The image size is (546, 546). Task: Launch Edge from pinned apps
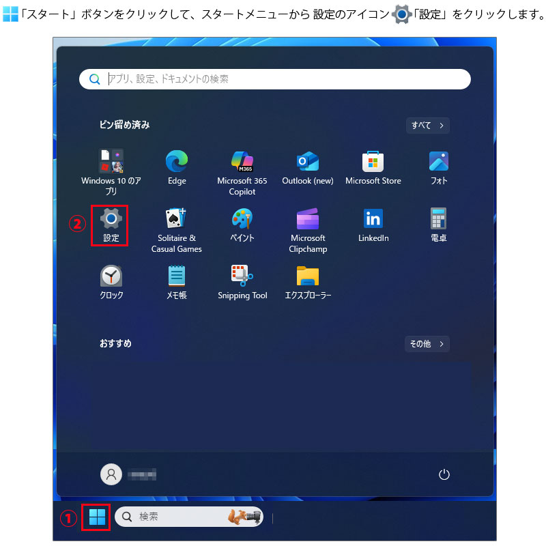point(177,167)
